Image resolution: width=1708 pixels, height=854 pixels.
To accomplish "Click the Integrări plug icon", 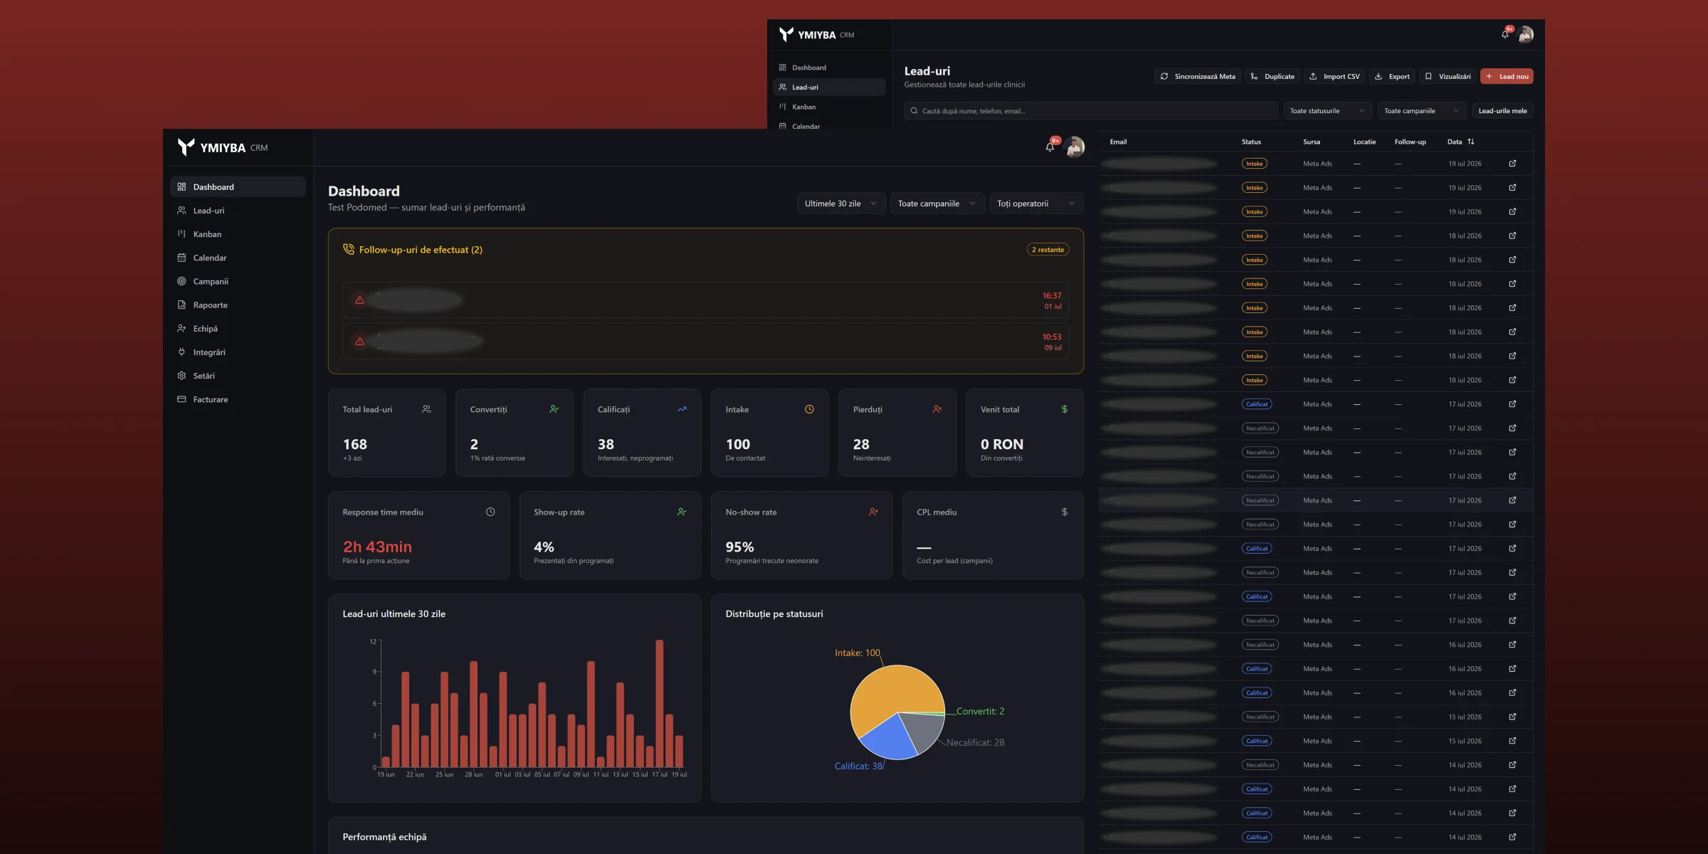I will coord(181,352).
